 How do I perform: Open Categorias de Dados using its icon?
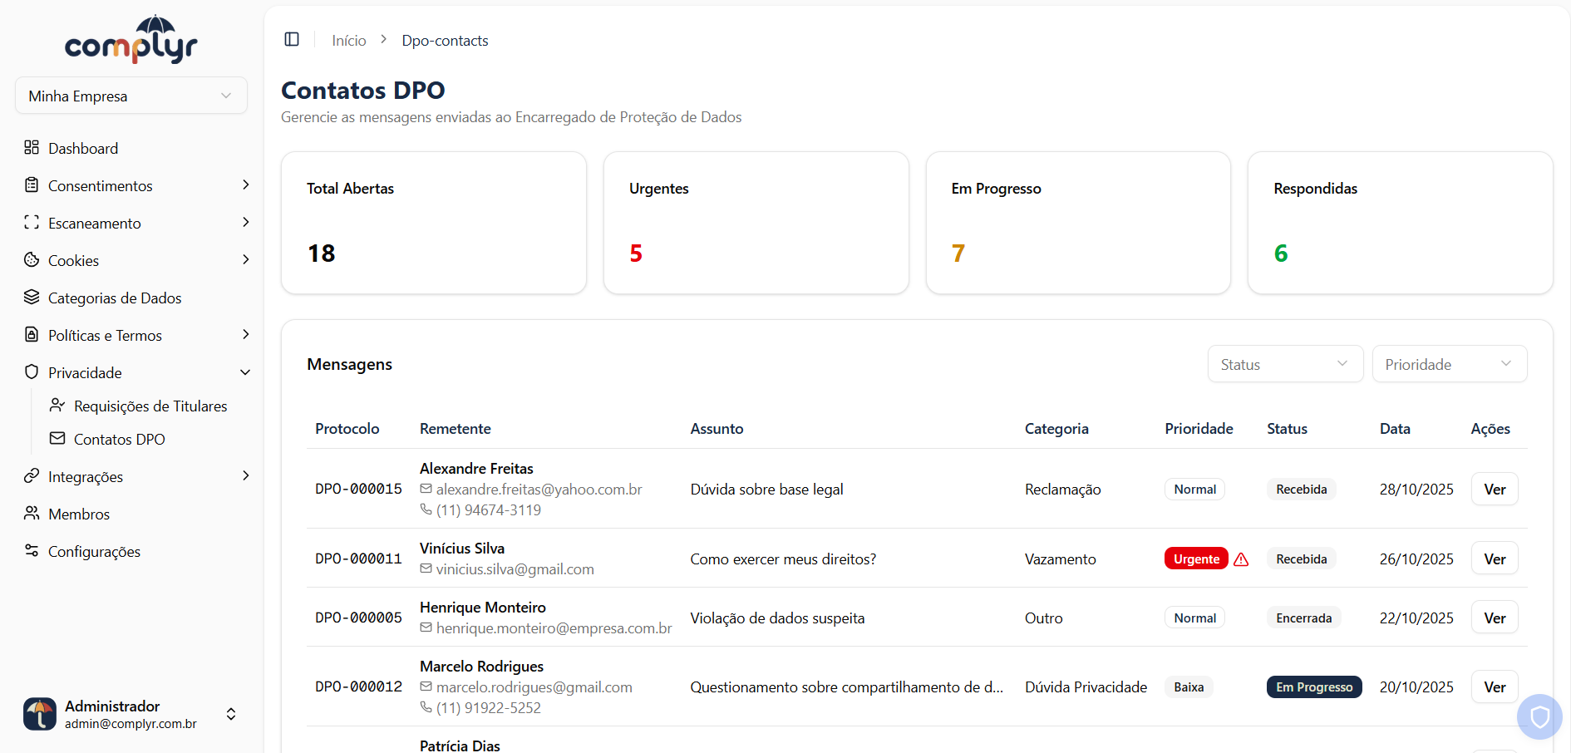[x=32, y=298]
